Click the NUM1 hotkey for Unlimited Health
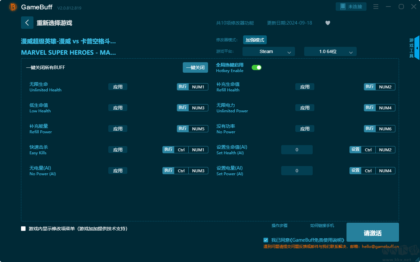 pos(198,87)
